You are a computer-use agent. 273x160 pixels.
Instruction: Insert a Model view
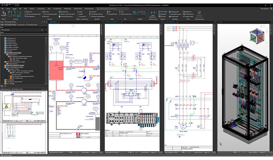coord(187,12)
